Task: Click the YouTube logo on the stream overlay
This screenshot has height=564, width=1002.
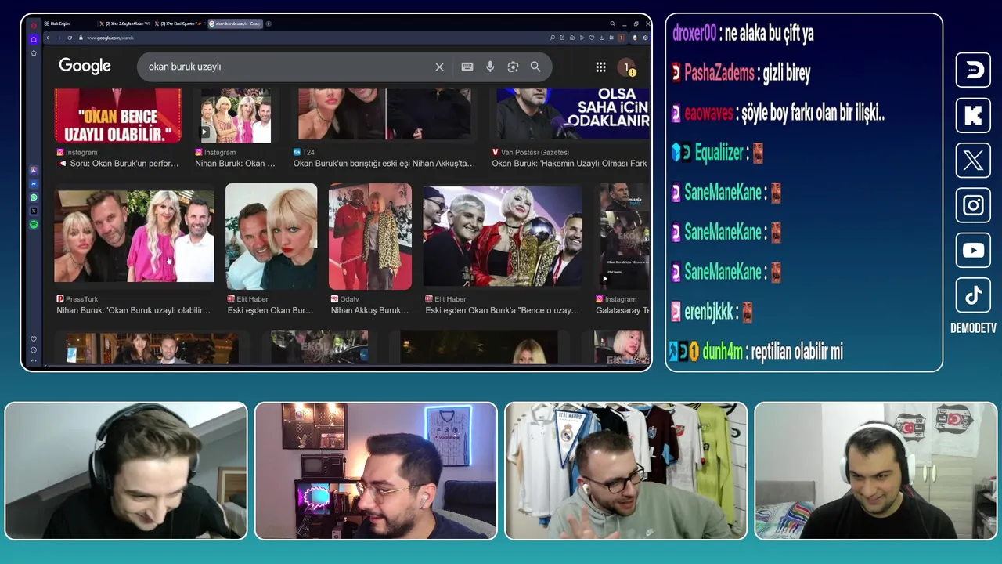Action: coord(973,250)
